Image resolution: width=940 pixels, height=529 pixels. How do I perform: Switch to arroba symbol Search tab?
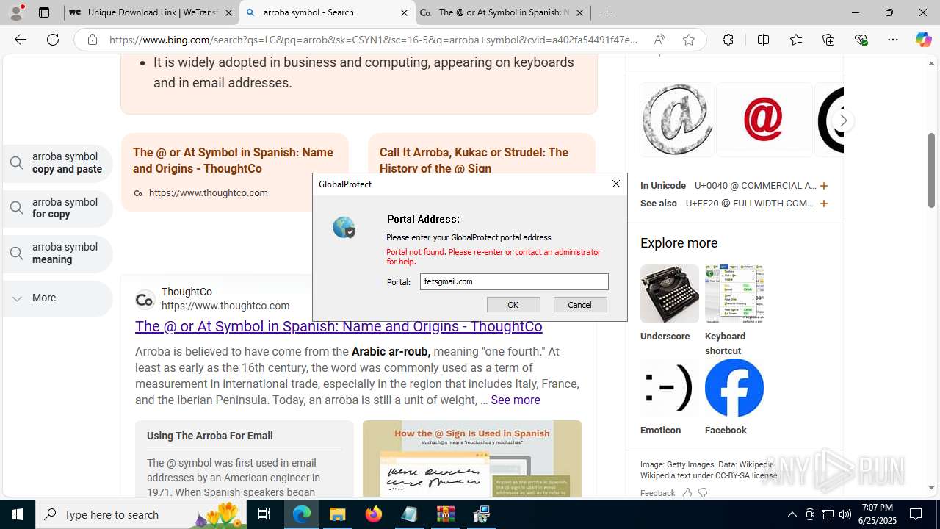point(327,12)
